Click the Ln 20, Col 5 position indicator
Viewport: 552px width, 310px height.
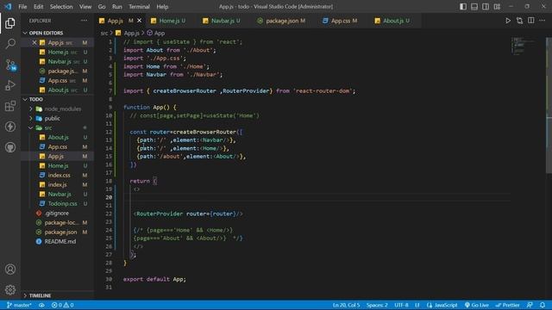pos(347,305)
